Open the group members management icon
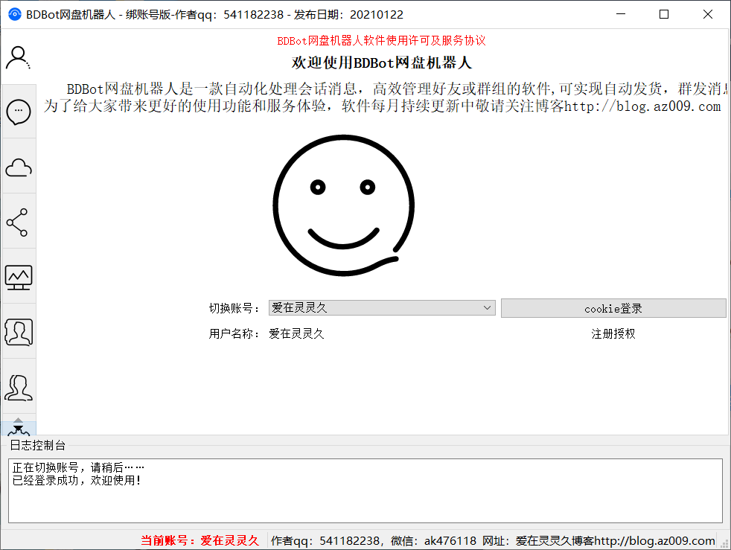 click(x=18, y=386)
